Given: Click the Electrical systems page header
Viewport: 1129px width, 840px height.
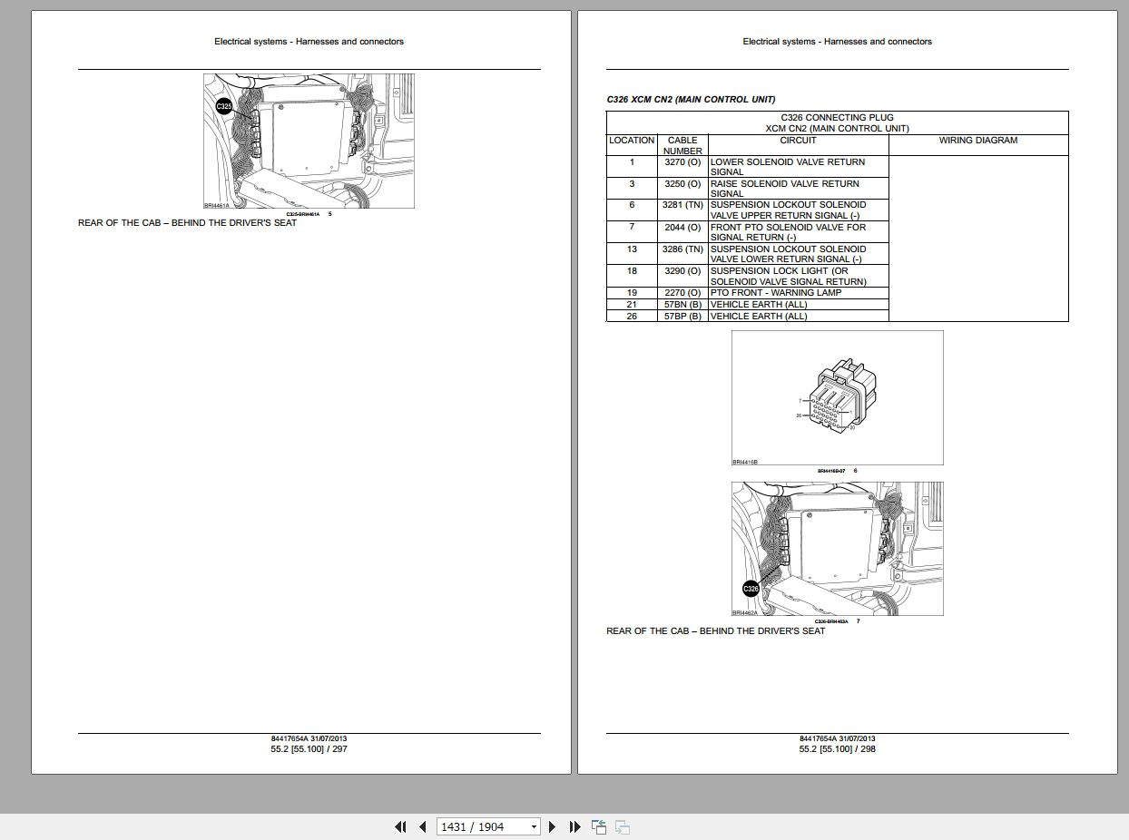Looking at the screenshot, I should 837,41.
